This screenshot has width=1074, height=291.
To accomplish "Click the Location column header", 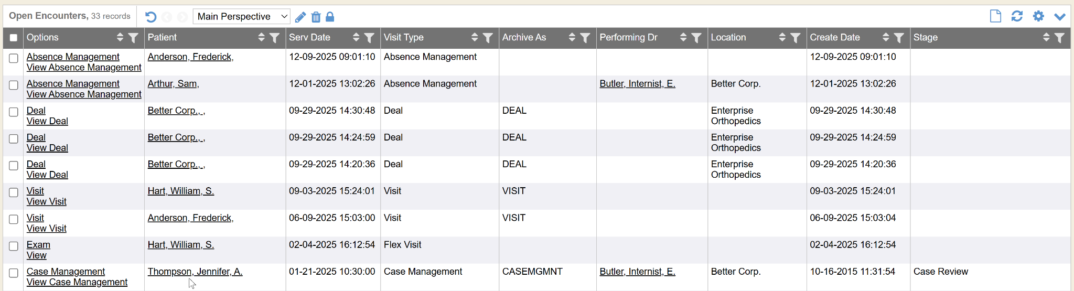I will [x=728, y=37].
